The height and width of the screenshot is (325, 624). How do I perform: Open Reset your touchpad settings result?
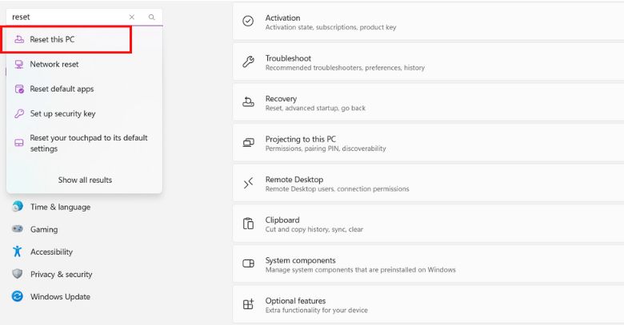[88, 143]
